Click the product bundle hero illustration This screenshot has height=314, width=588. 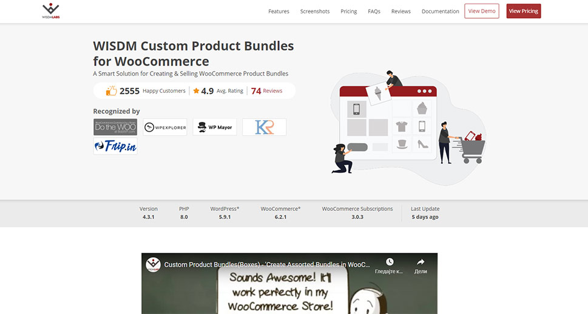(x=408, y=127)
